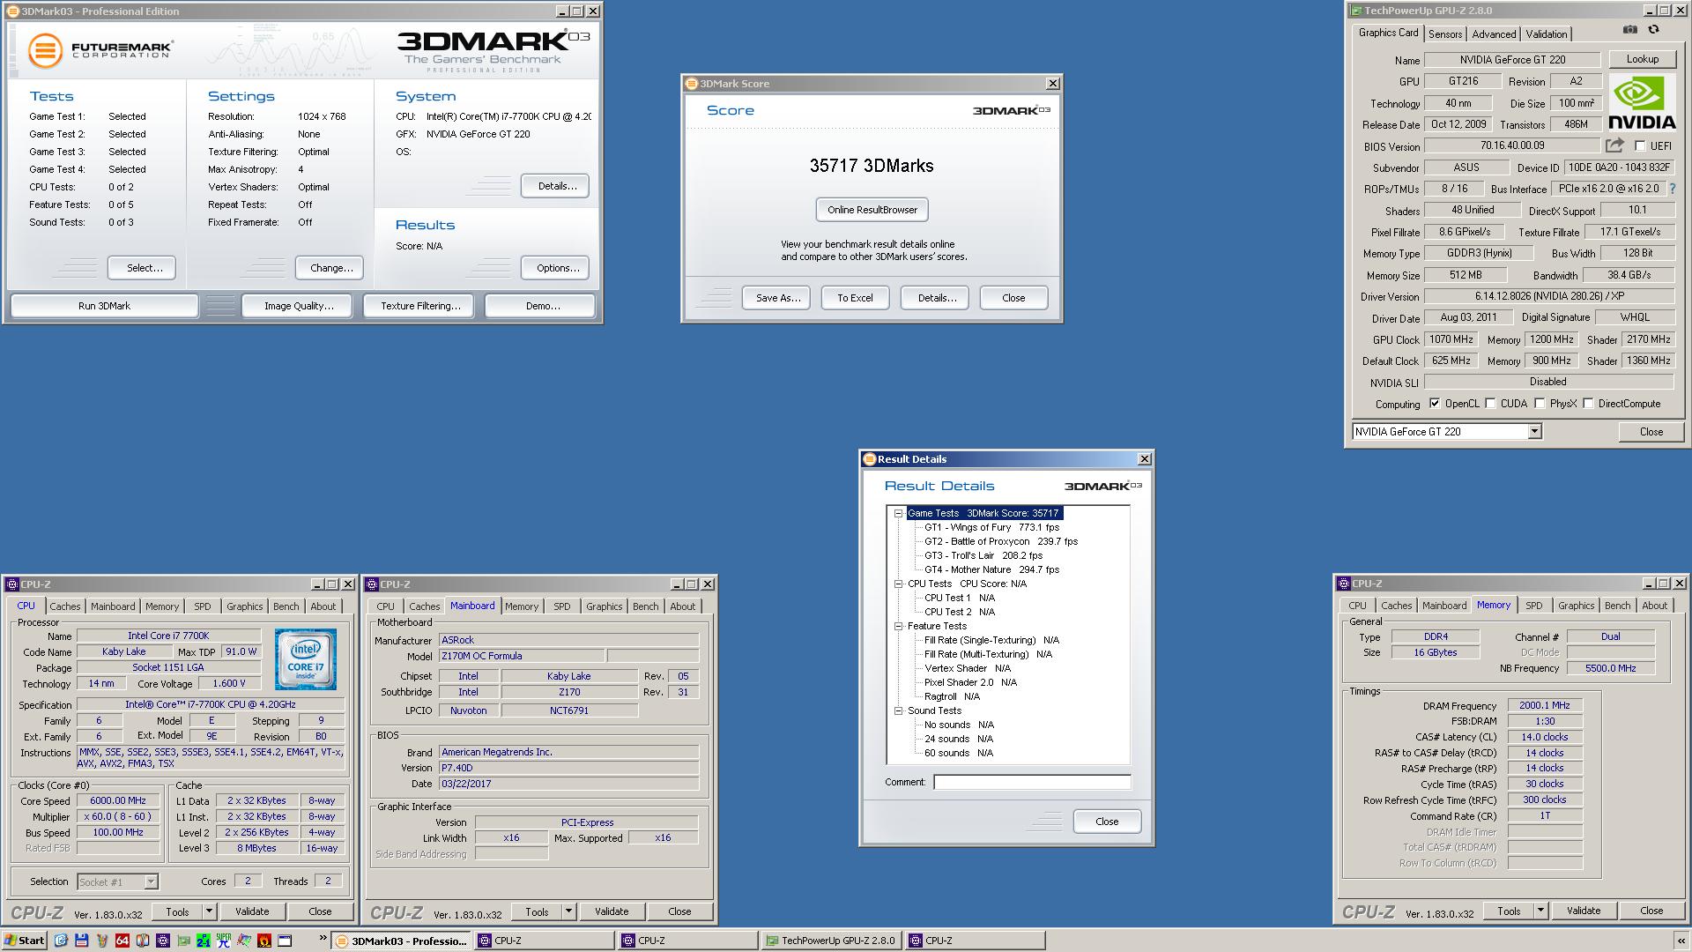The height and width of the screenshot is (952, 1692).
Task: Toggle the OpenCL checkbox
Action: pos(1435,404)
